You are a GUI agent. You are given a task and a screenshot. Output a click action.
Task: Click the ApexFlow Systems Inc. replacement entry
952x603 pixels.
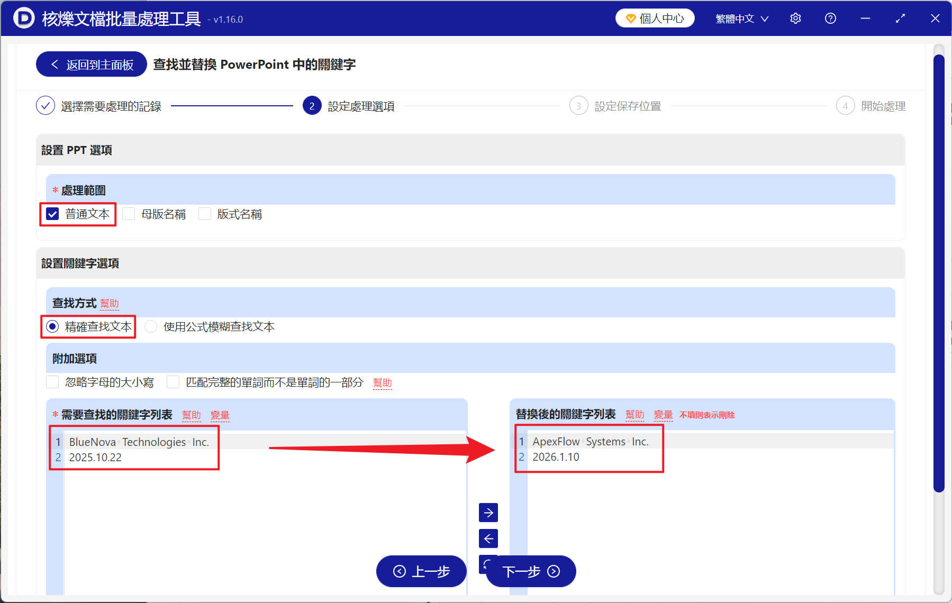pos(590,441)
